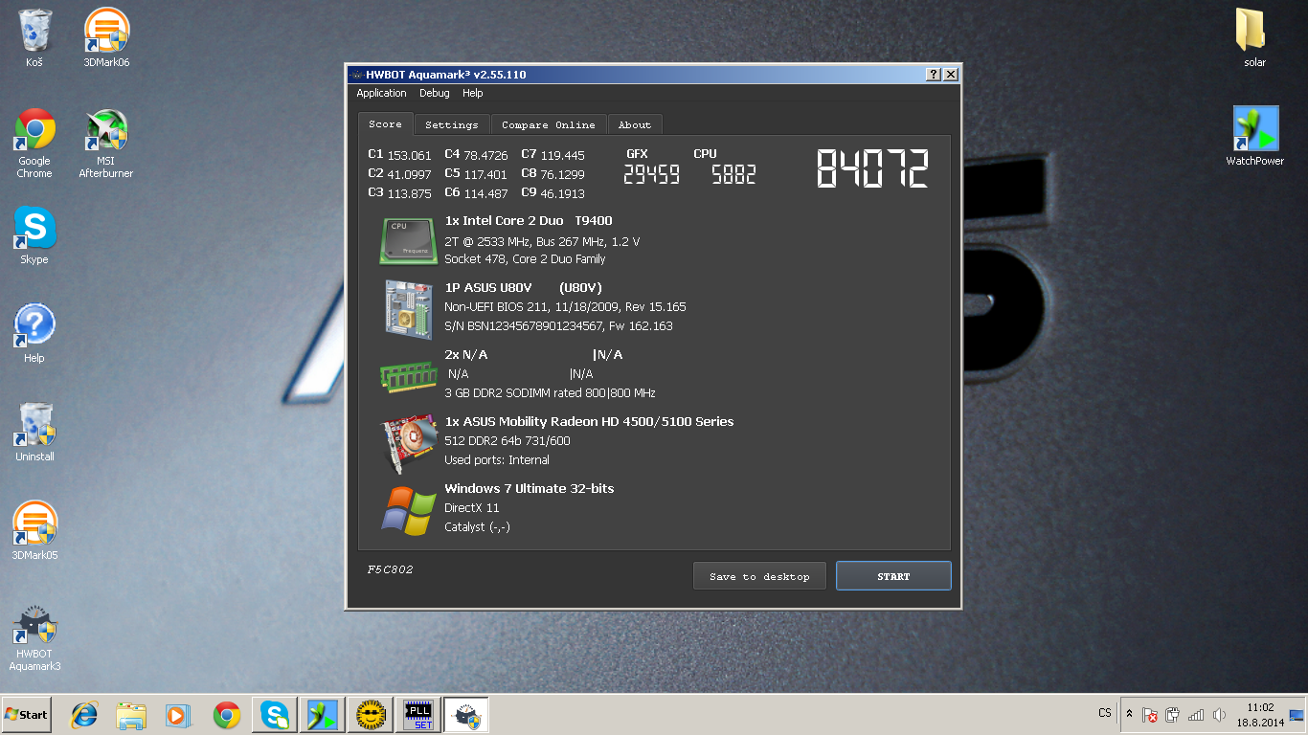Open Skype from the taskbar
The height and width of the screenshot is (735, 1308).
point(275,715)
